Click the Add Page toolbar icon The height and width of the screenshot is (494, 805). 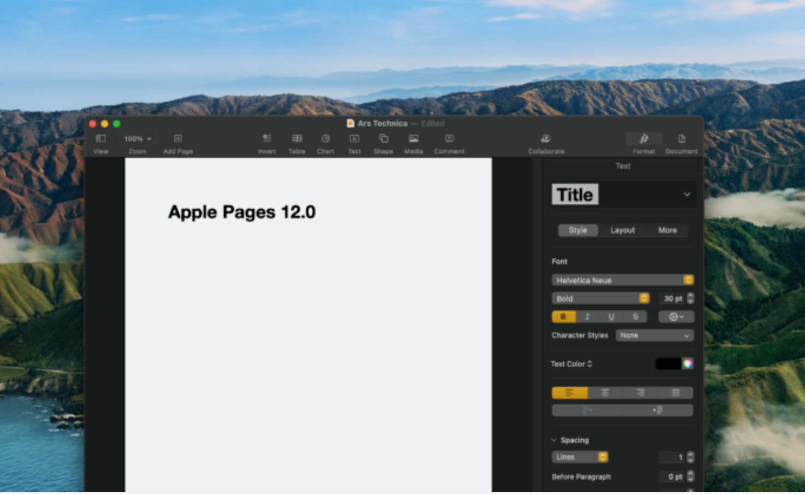(x=178, y=139)
